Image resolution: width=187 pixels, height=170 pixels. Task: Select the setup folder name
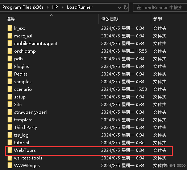click(x=20, y=97)
